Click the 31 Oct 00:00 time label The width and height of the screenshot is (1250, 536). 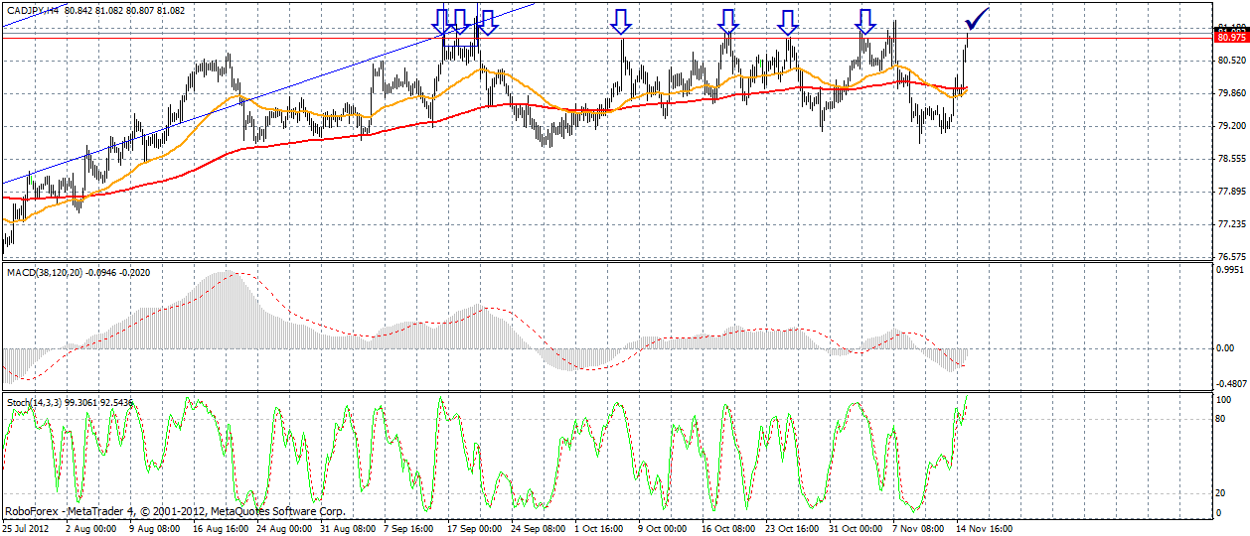click(x=857, y=529)
